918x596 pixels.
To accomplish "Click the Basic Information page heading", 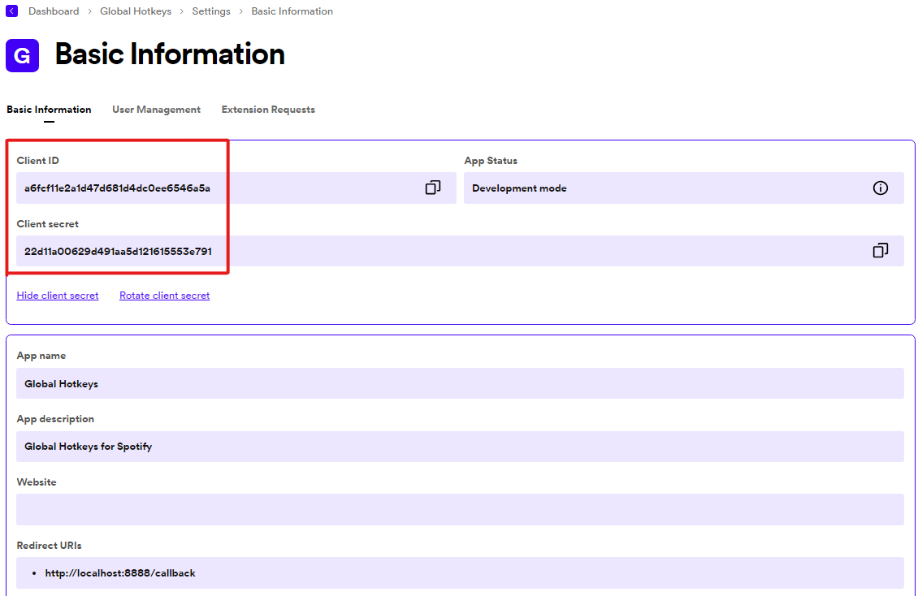I will click(x=170, y=54).
